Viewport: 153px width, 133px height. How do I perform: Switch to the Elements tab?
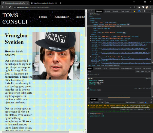pos(99,11)
